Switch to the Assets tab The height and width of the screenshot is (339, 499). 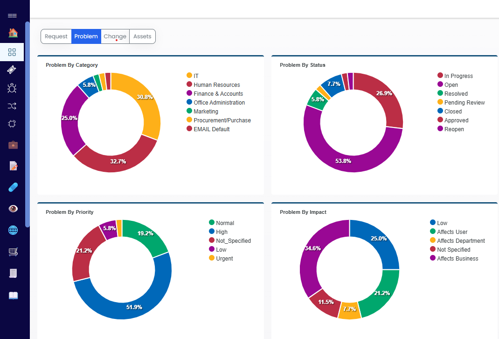point(142,36)
